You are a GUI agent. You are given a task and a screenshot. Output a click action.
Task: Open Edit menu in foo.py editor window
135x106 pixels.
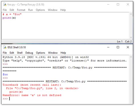12,10
